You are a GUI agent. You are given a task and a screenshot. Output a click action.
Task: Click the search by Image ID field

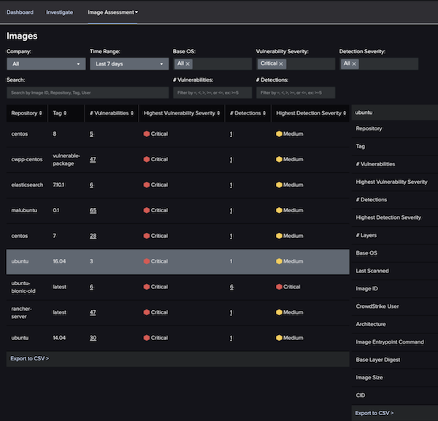87,93
